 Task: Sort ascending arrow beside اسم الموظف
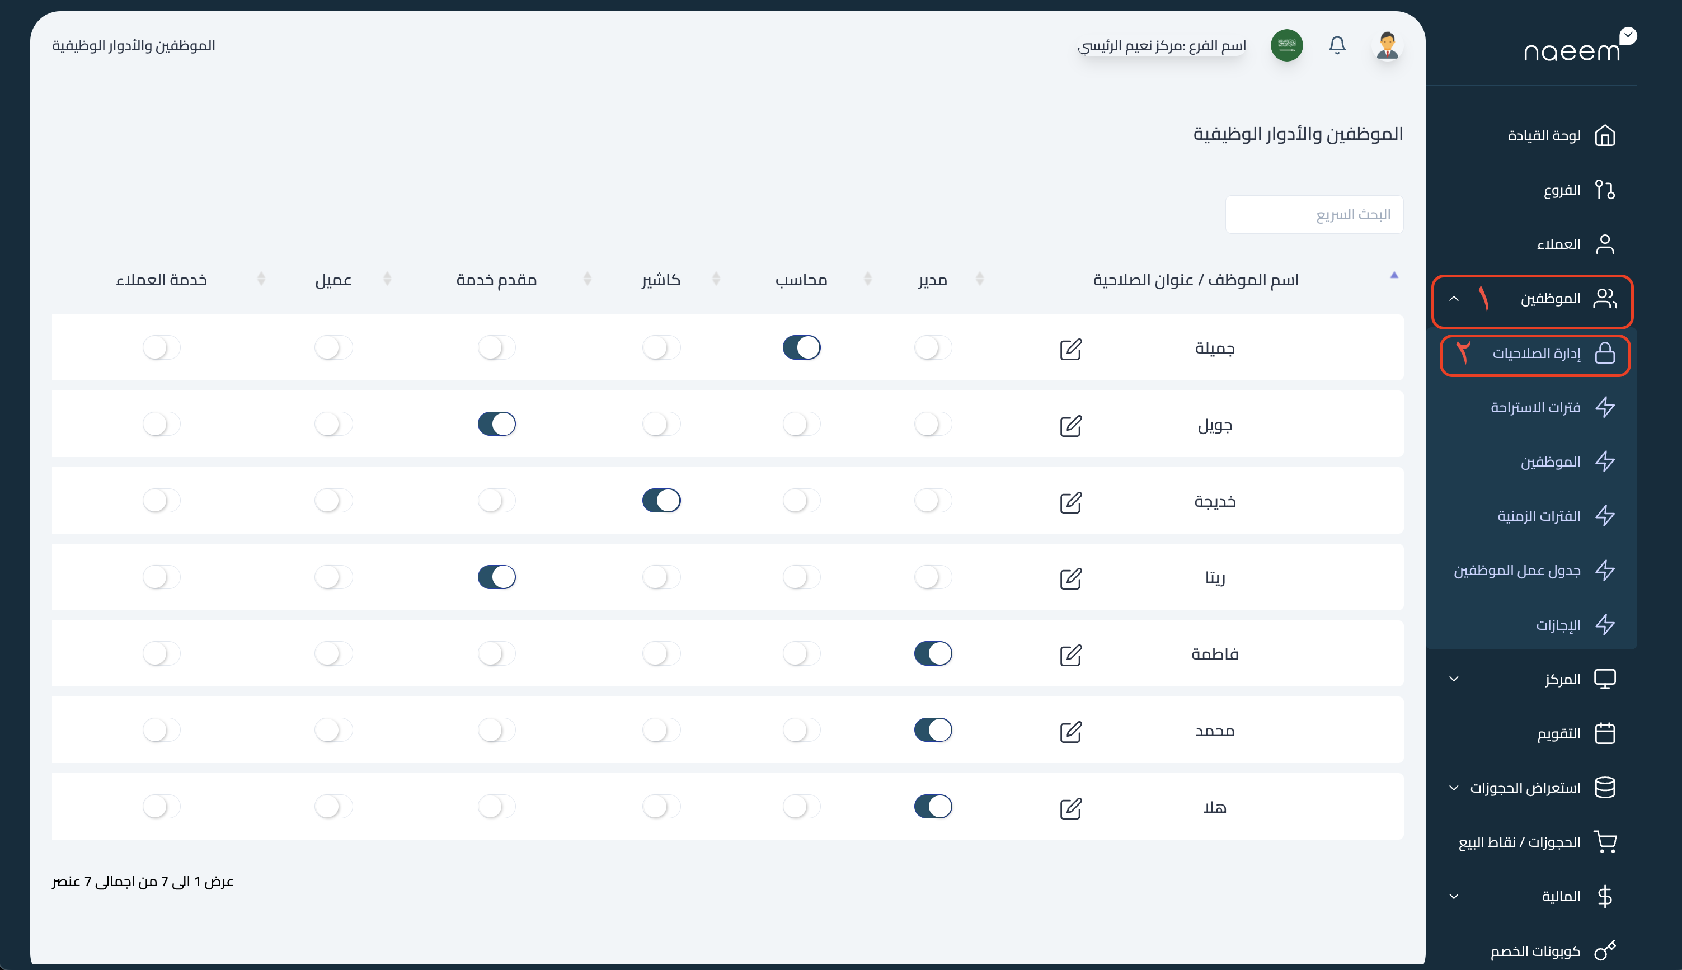click(1394, 275)
